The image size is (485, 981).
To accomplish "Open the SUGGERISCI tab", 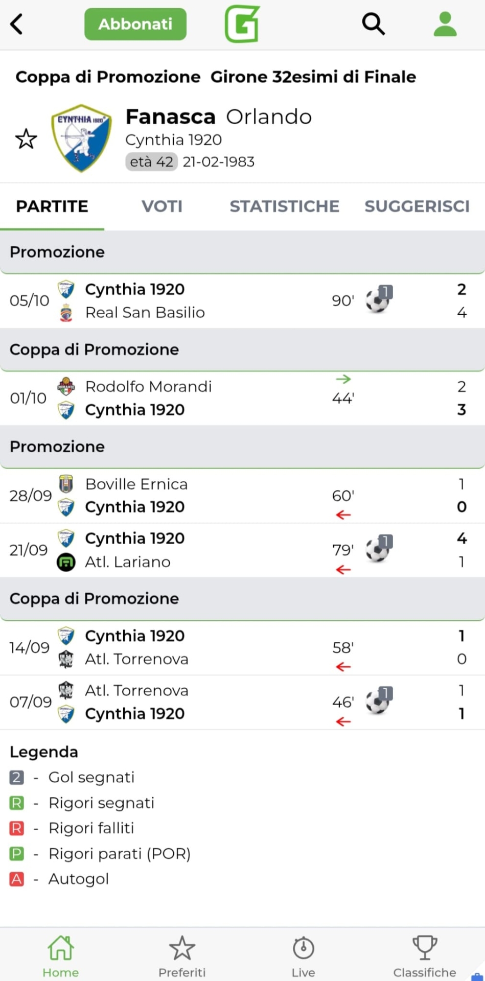I will 417,206.
